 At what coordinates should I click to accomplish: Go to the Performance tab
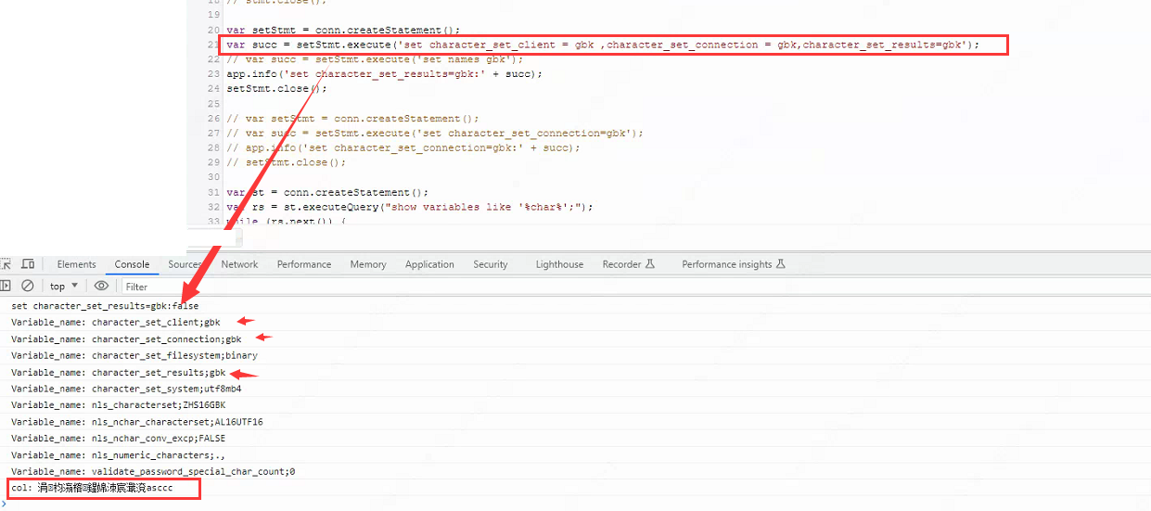[x=303, y=264]
